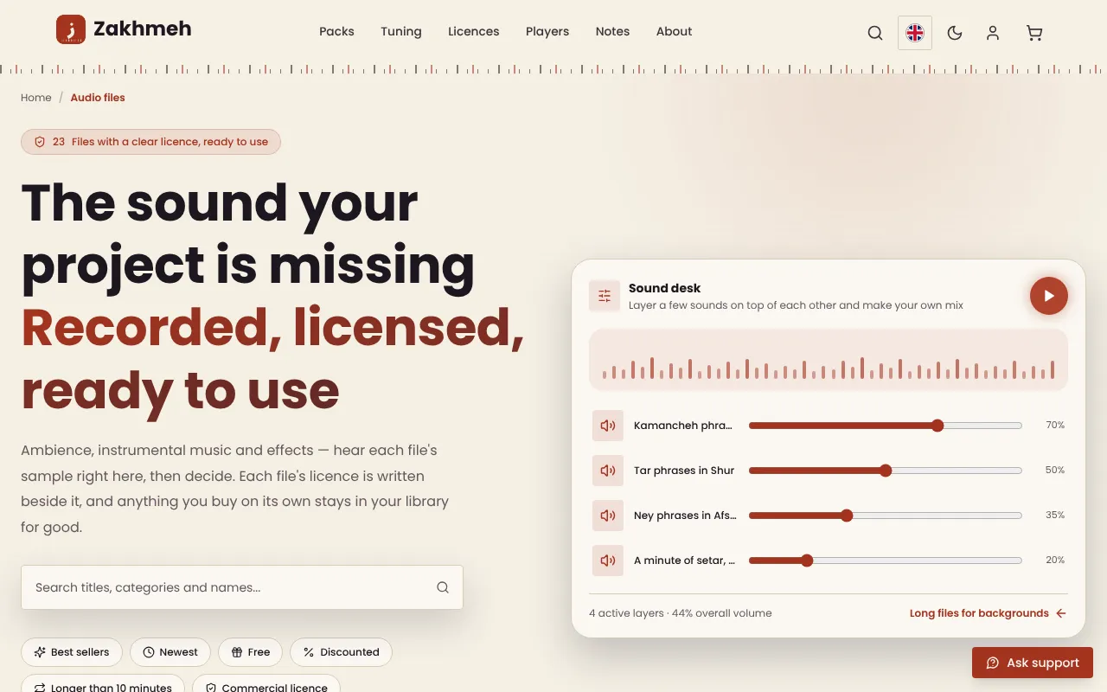Mute the Ney phrases layer
The image size is (1107, 692).
pos(608,516)
